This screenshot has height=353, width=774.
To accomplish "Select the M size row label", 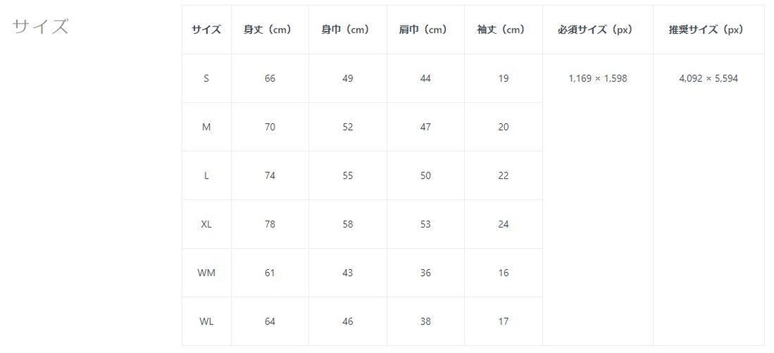I will click(x=206, y=127).
